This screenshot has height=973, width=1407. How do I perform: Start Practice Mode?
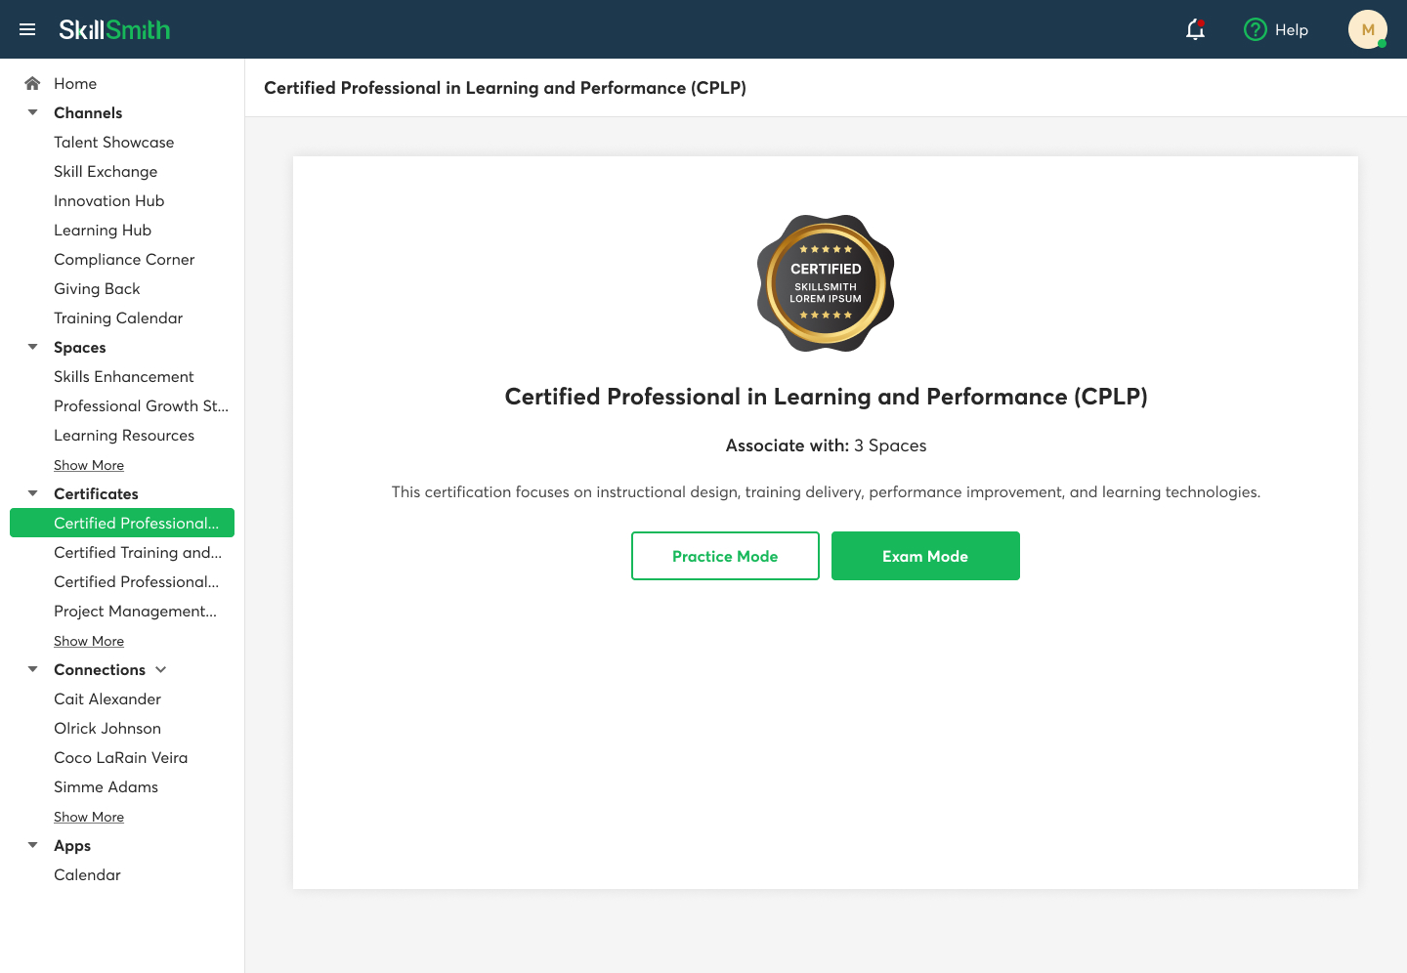pyautogui.click(x=725, y=556)
